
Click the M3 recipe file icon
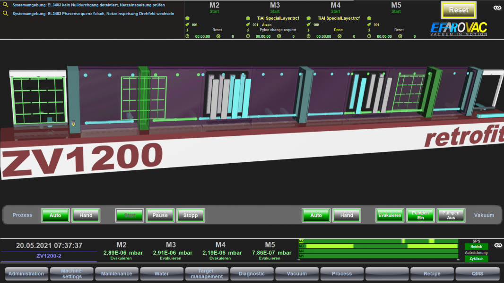pyautogui.click(x=248, y=18)
